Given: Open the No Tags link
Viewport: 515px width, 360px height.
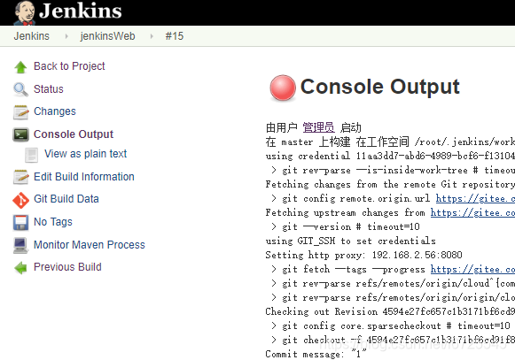Looking at the screenshot, I should click(53, 222).
